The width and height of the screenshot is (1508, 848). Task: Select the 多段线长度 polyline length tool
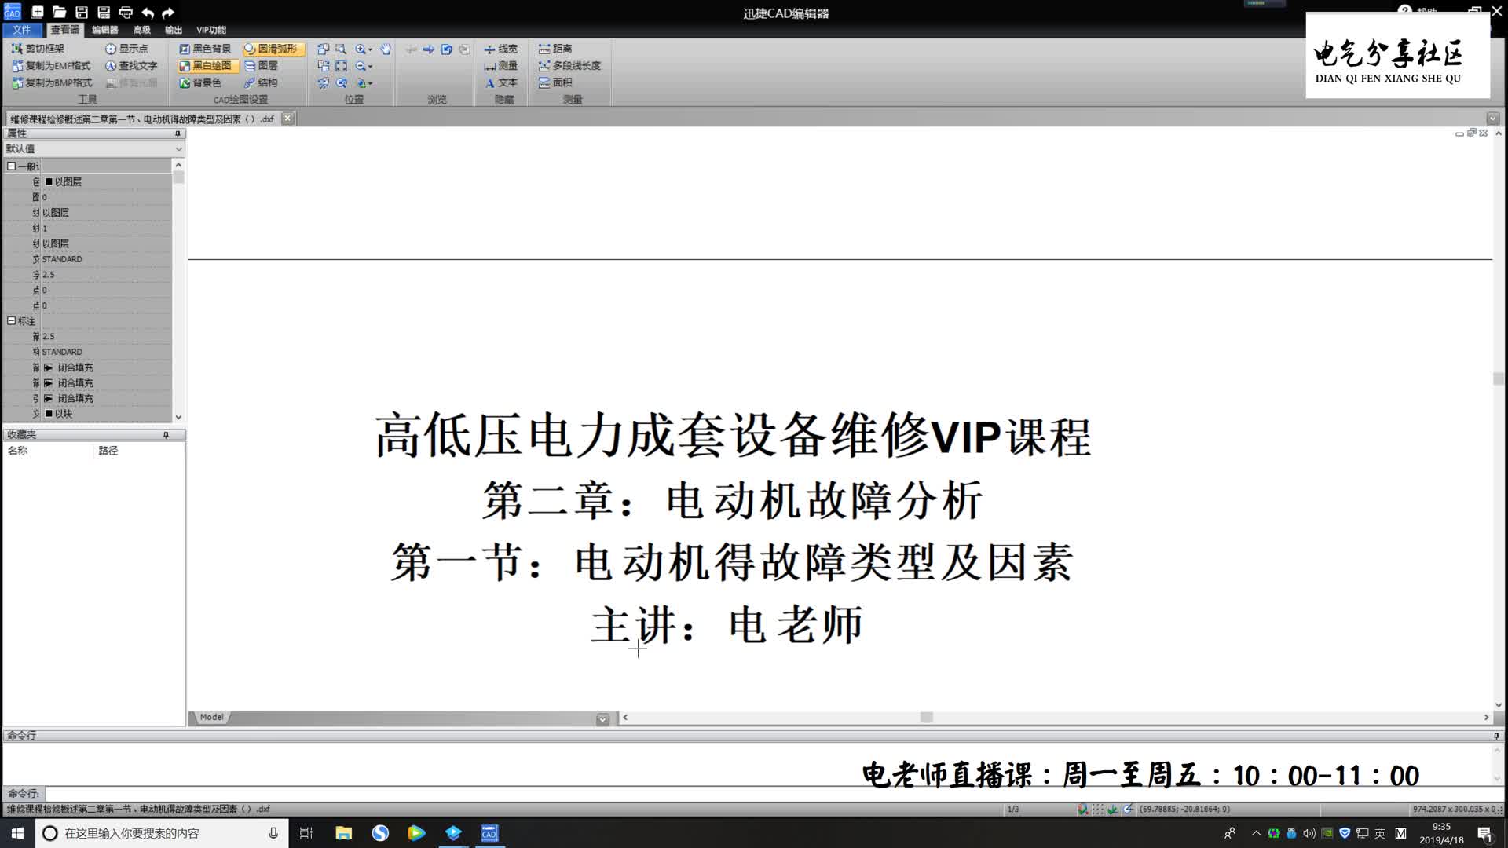coord(569,66)
